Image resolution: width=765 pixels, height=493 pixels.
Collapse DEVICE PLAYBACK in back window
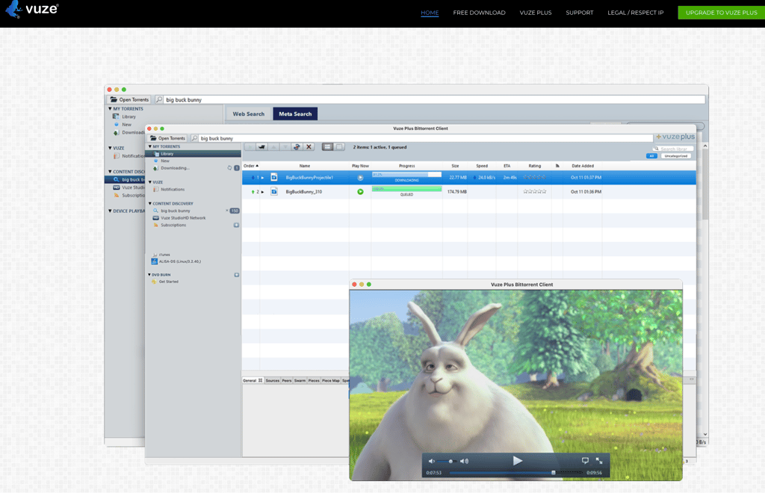(x=111, y=211)
